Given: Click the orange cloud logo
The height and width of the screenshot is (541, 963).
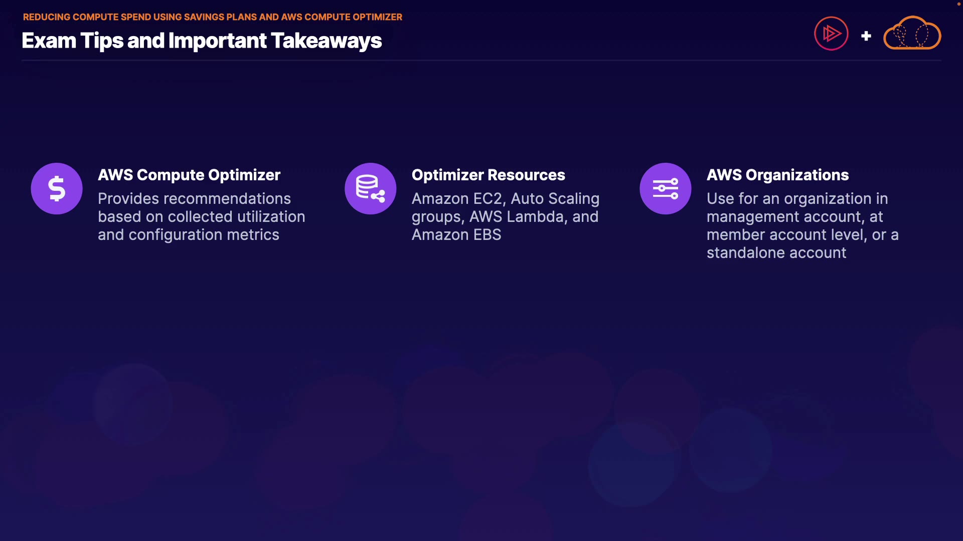Looking at the screenshot, I should [x=911, y=34].
